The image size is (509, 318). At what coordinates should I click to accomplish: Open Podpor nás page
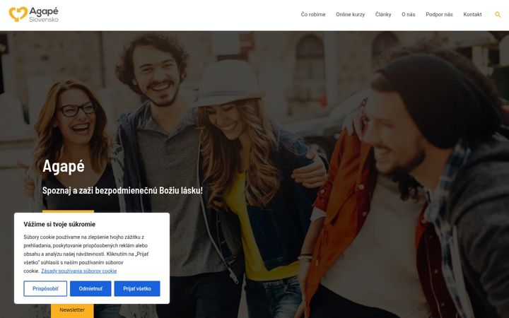(x=439, y=15)
